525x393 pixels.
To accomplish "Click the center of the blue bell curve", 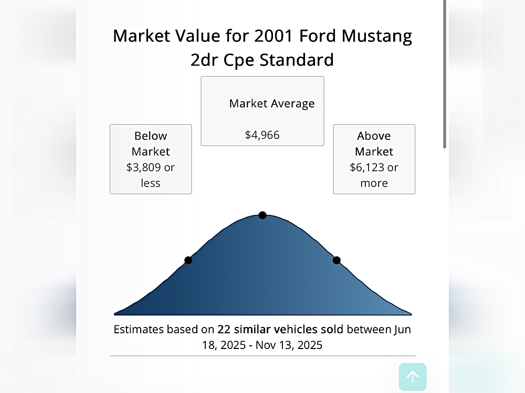I will pos(262,272).
